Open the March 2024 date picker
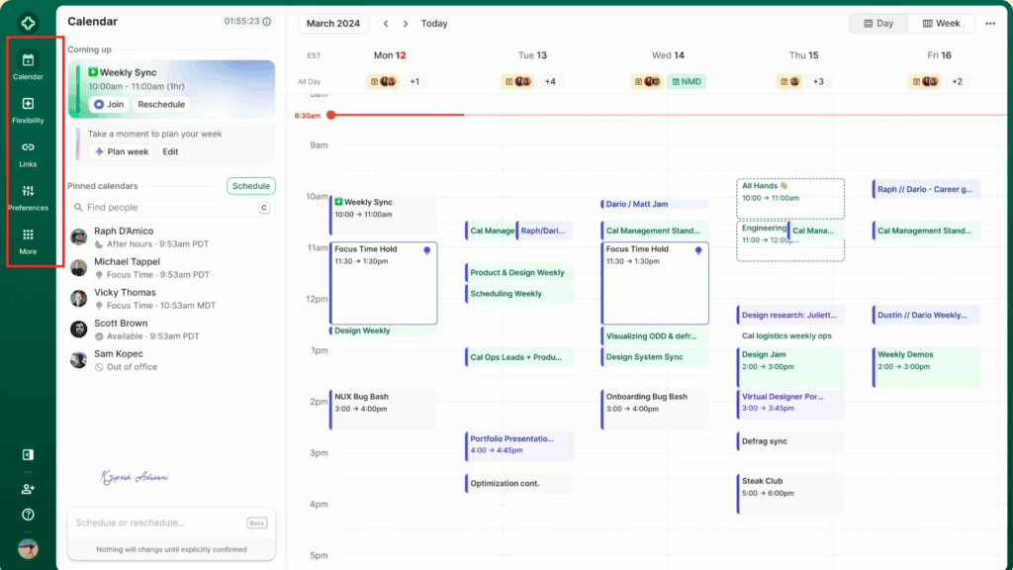Image resolution: width=1013 pixels, height=570 pixels. (x=332, y=24)
